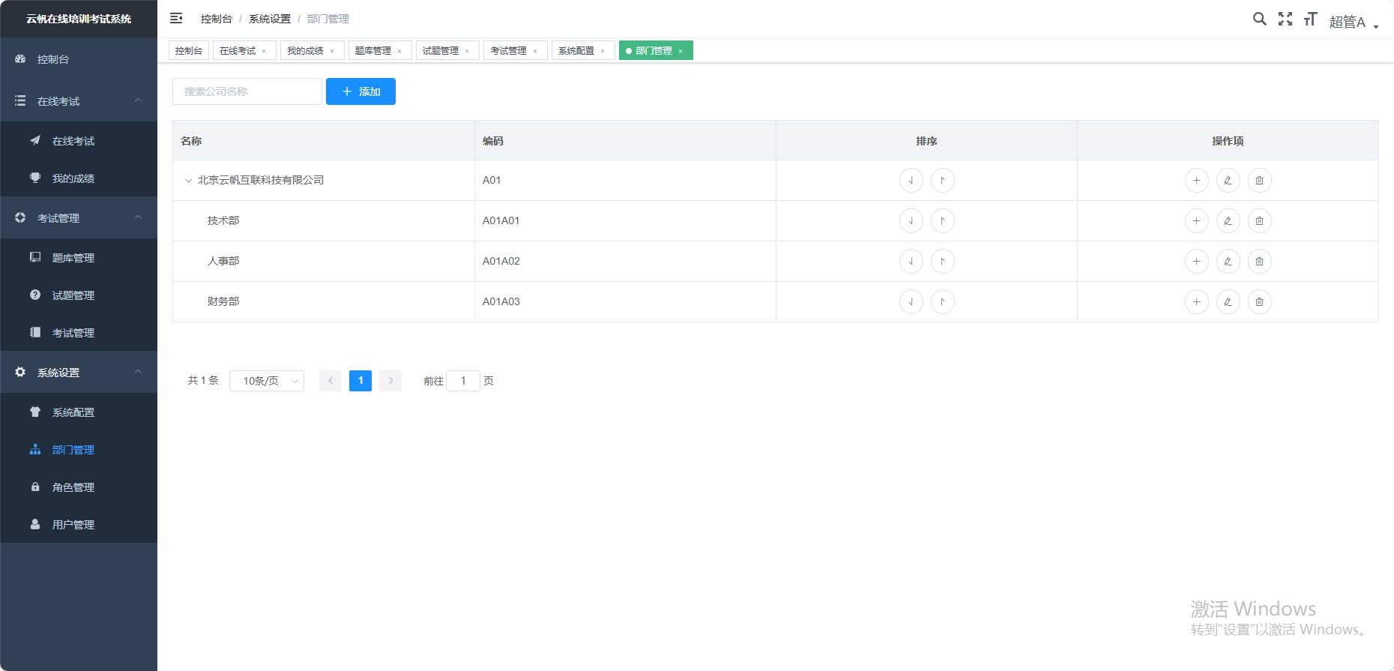This screenshot has width=1394, height=671.
Task: Move 技术部 down in sort order
Action: click(911, 220)
